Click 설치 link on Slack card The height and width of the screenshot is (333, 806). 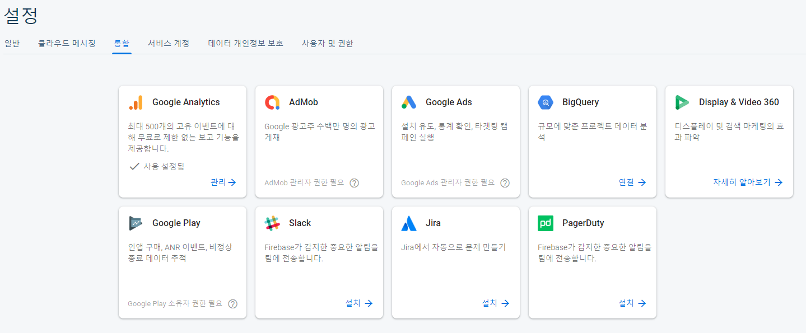pyautogui.click(x=359, y=303)
